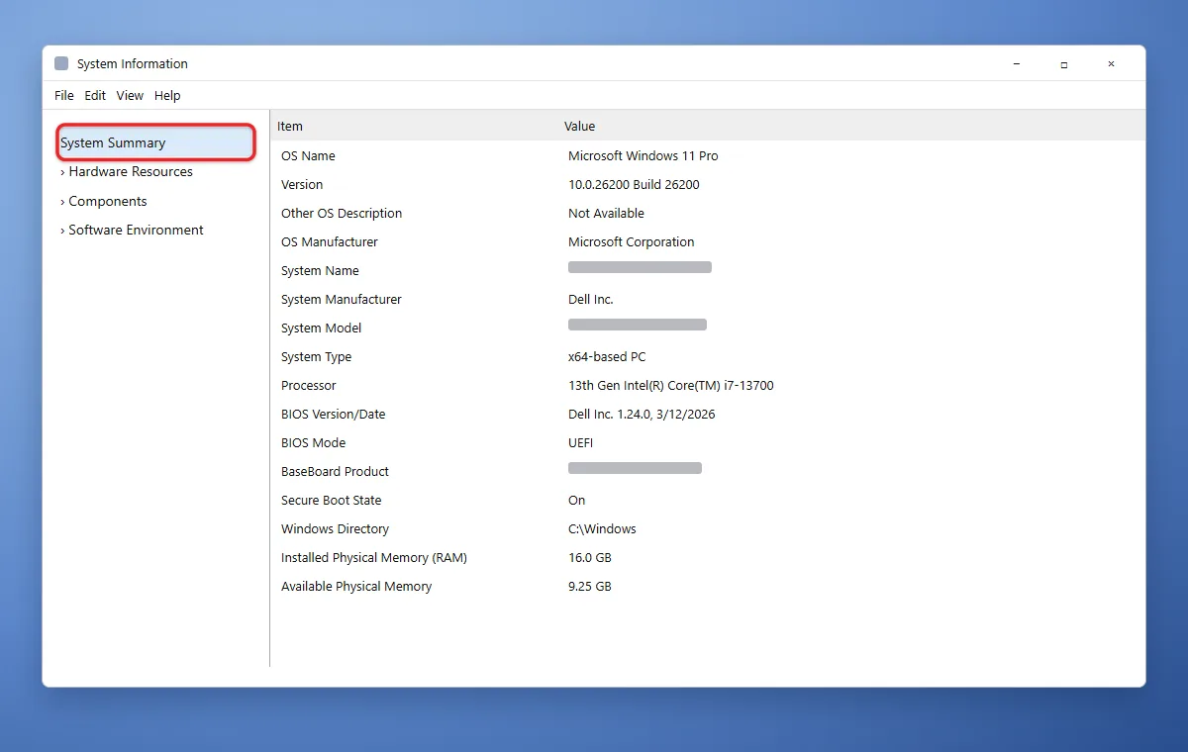Select the System Model label
Viewport: 1188px width, 752px height.
(322, 329)
